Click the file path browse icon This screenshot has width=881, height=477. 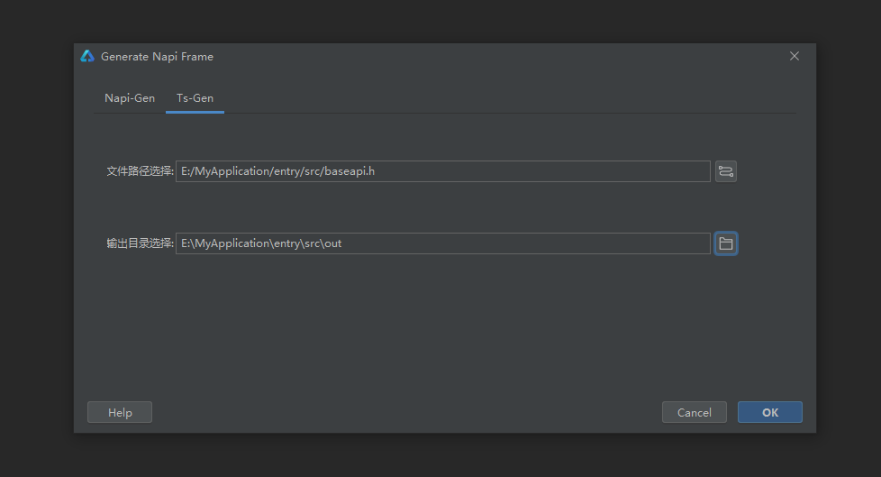coord(725,171)
